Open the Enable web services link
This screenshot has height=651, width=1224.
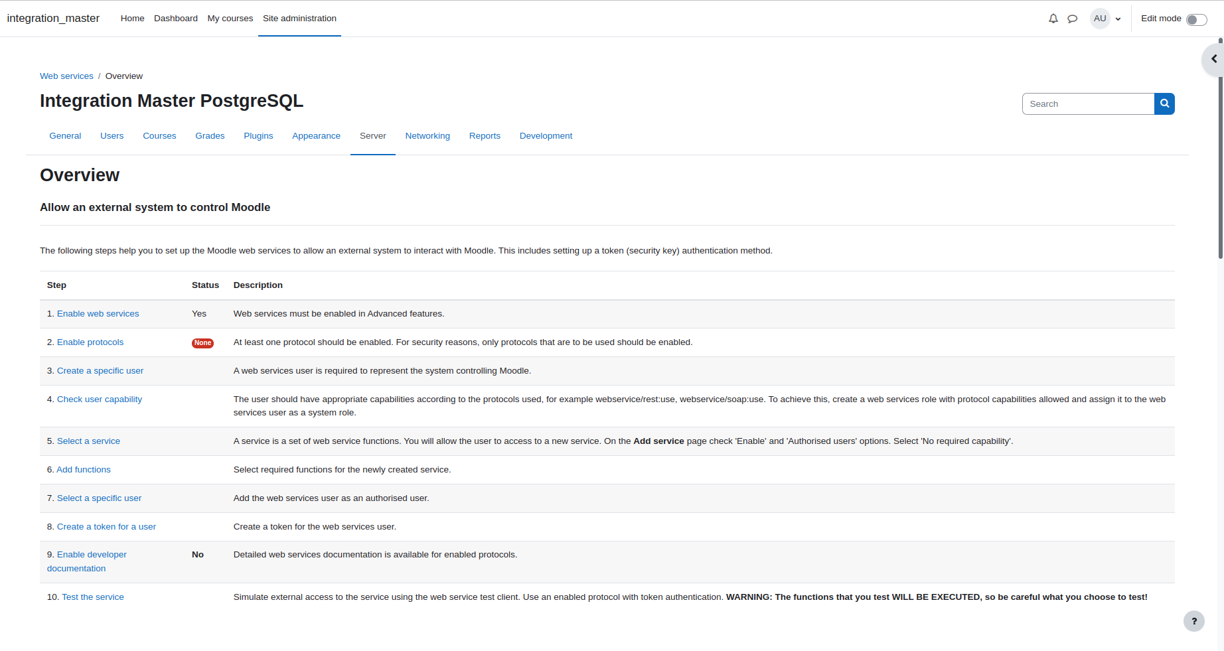98,314
